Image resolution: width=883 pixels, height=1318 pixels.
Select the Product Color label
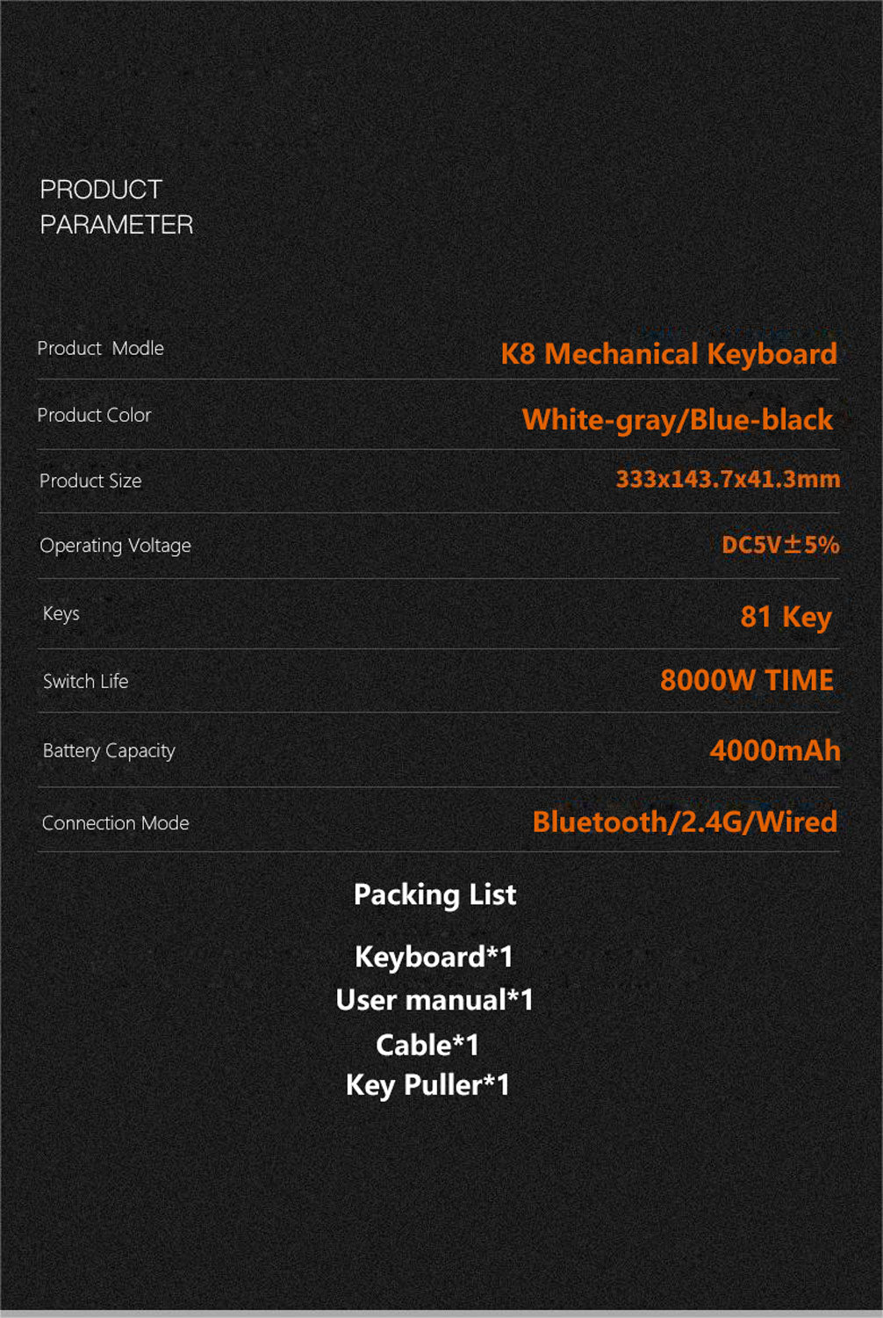pos(94,415)
